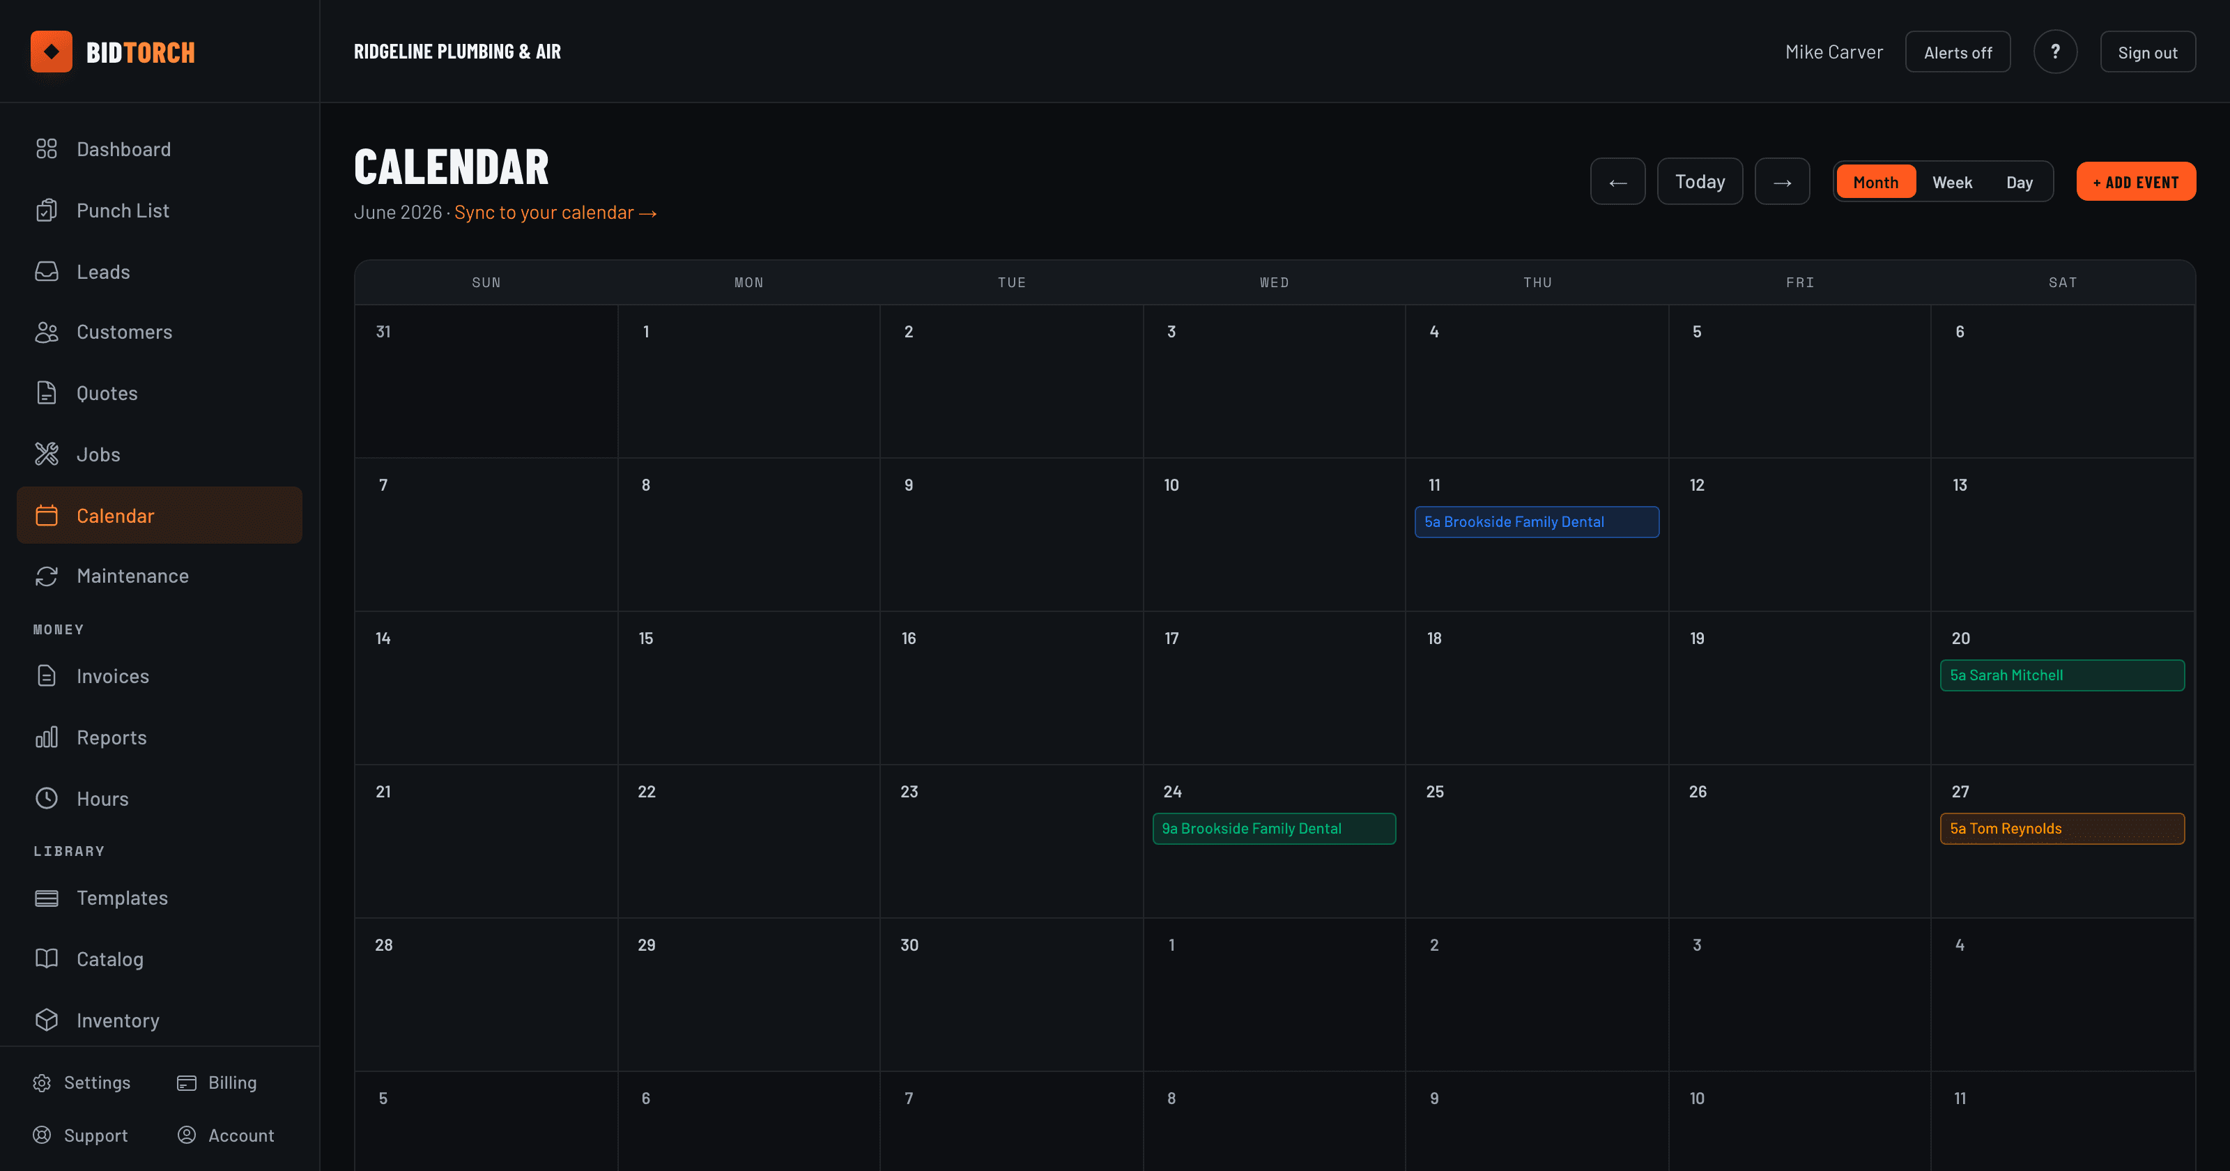Click the Invoices file icon
The height and width of the screenshot is (1171, 2230).
[x=47, y=675]
